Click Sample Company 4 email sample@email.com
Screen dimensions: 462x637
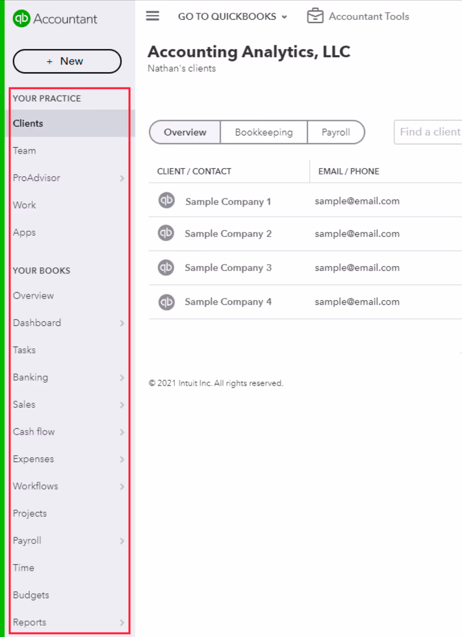tap(357, 302)
